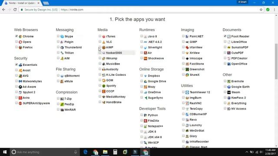This screenshot has height=156, width=278.
Task: Click the Opera app icon
Action: click(x=20, y=42)
